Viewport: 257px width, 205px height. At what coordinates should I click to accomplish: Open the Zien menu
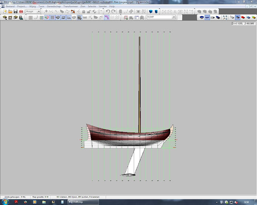coord(83,6)
